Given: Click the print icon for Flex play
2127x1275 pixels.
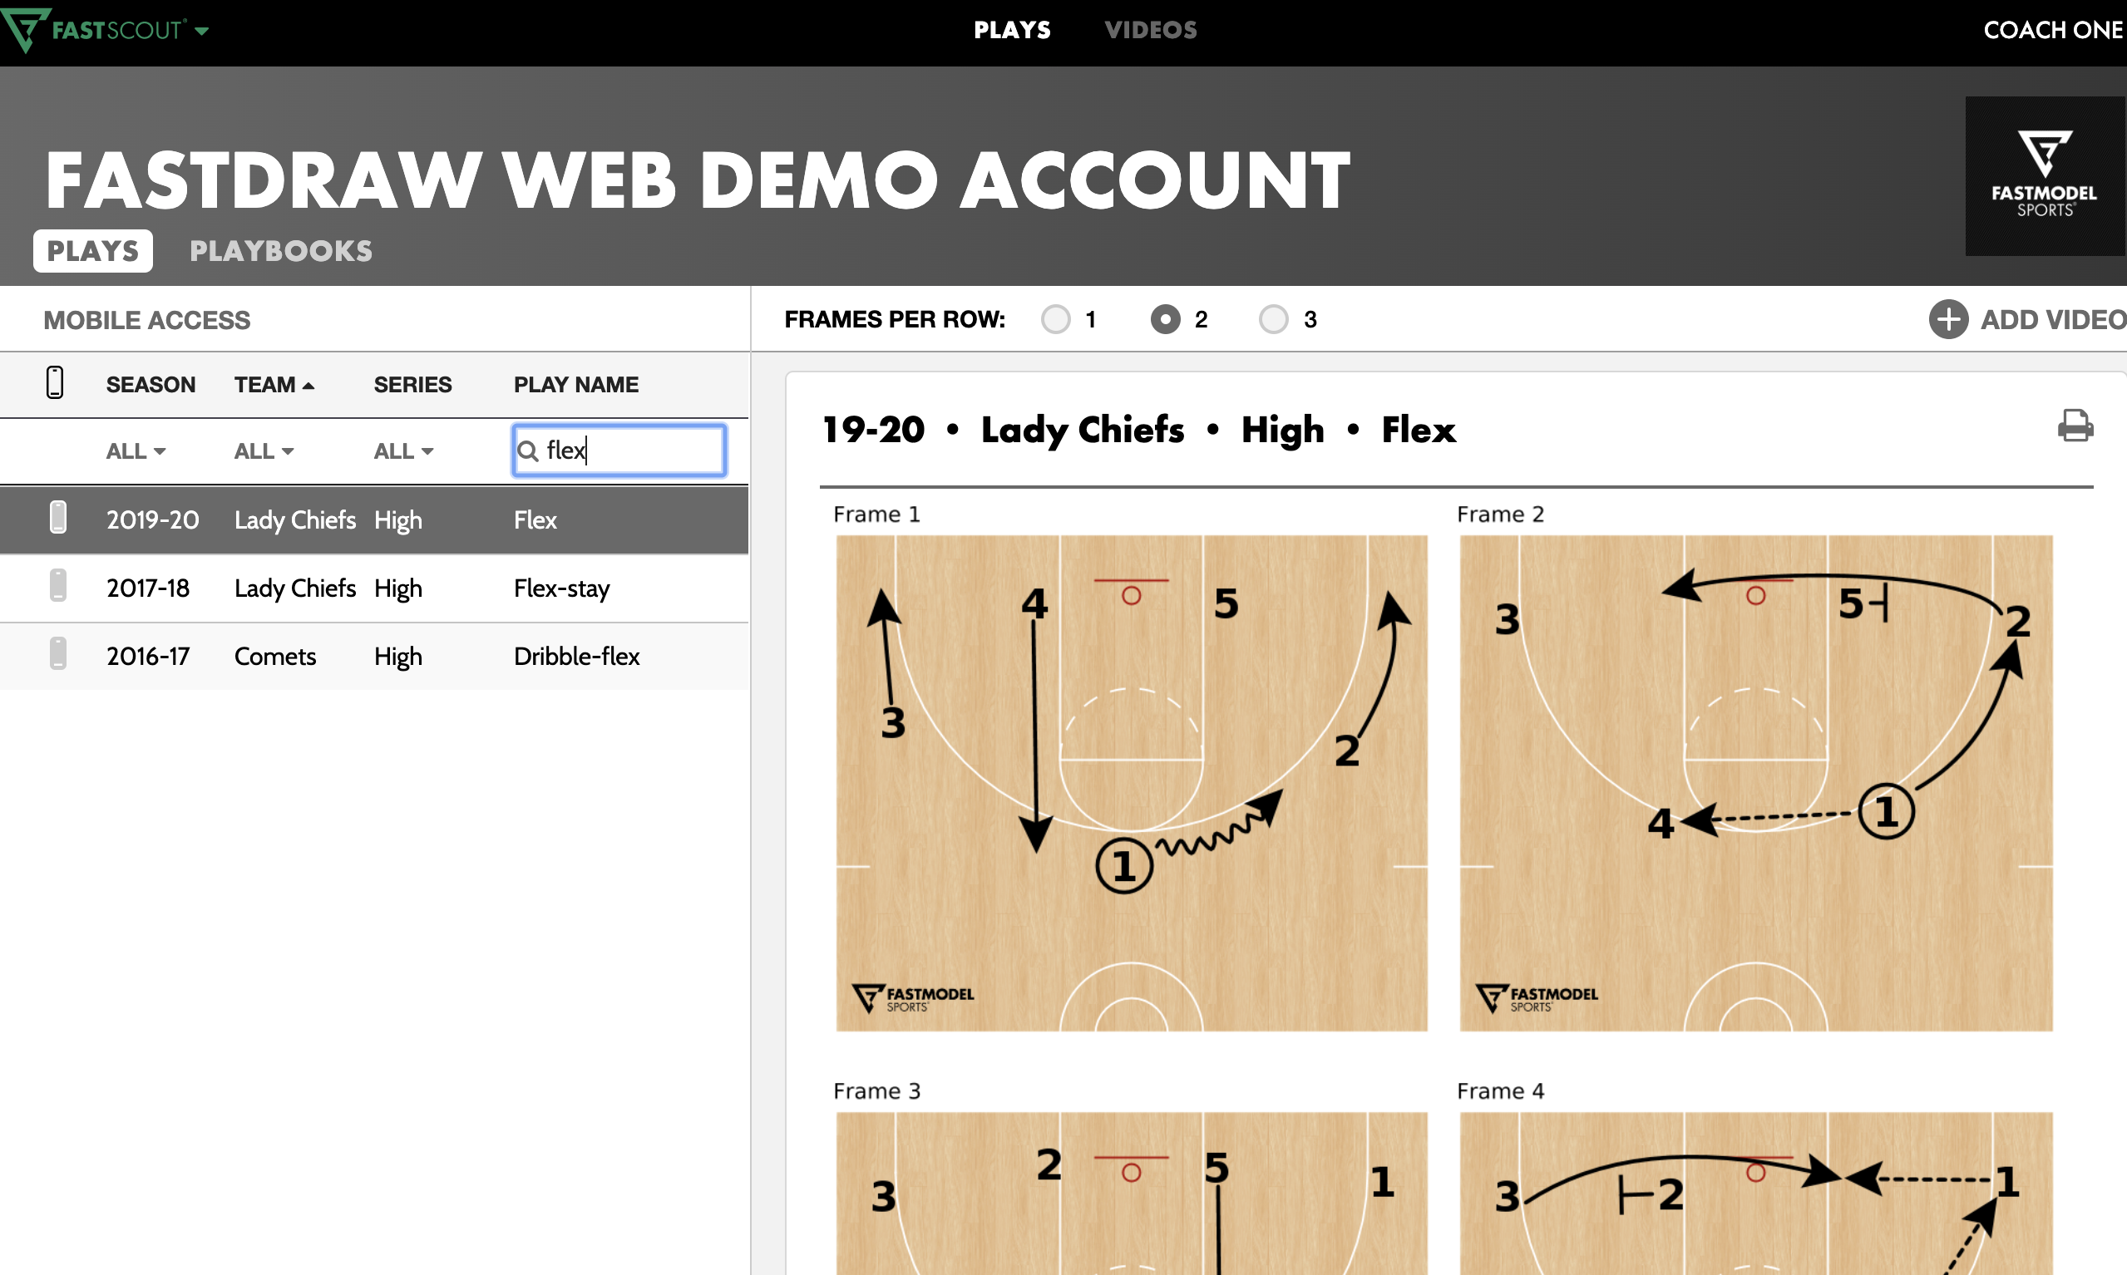Looking at the screenshot, I should tap(2075, 426).
